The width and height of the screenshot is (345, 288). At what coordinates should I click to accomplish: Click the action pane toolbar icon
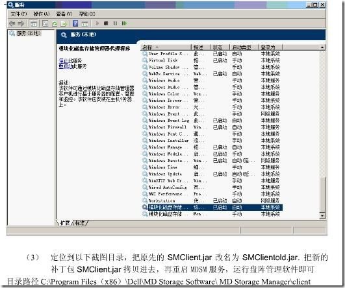click(84, 23)
